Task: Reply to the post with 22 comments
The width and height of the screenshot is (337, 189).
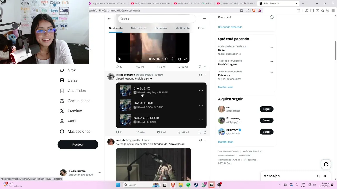Action: [x=119, y=132]
